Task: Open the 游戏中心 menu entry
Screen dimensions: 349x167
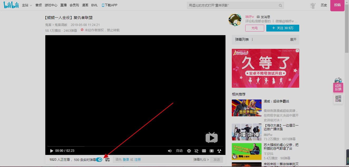Action: (x=51, y=5)
